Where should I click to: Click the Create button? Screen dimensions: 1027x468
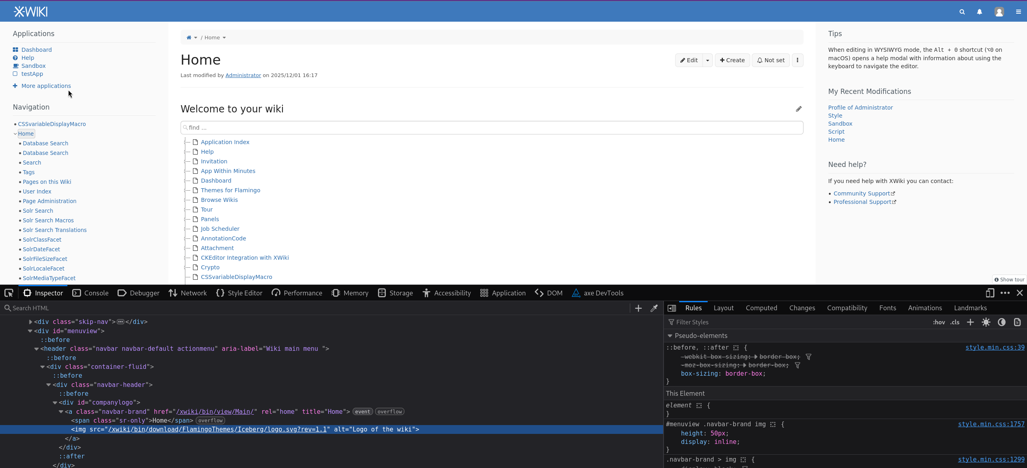pos(732,60)
